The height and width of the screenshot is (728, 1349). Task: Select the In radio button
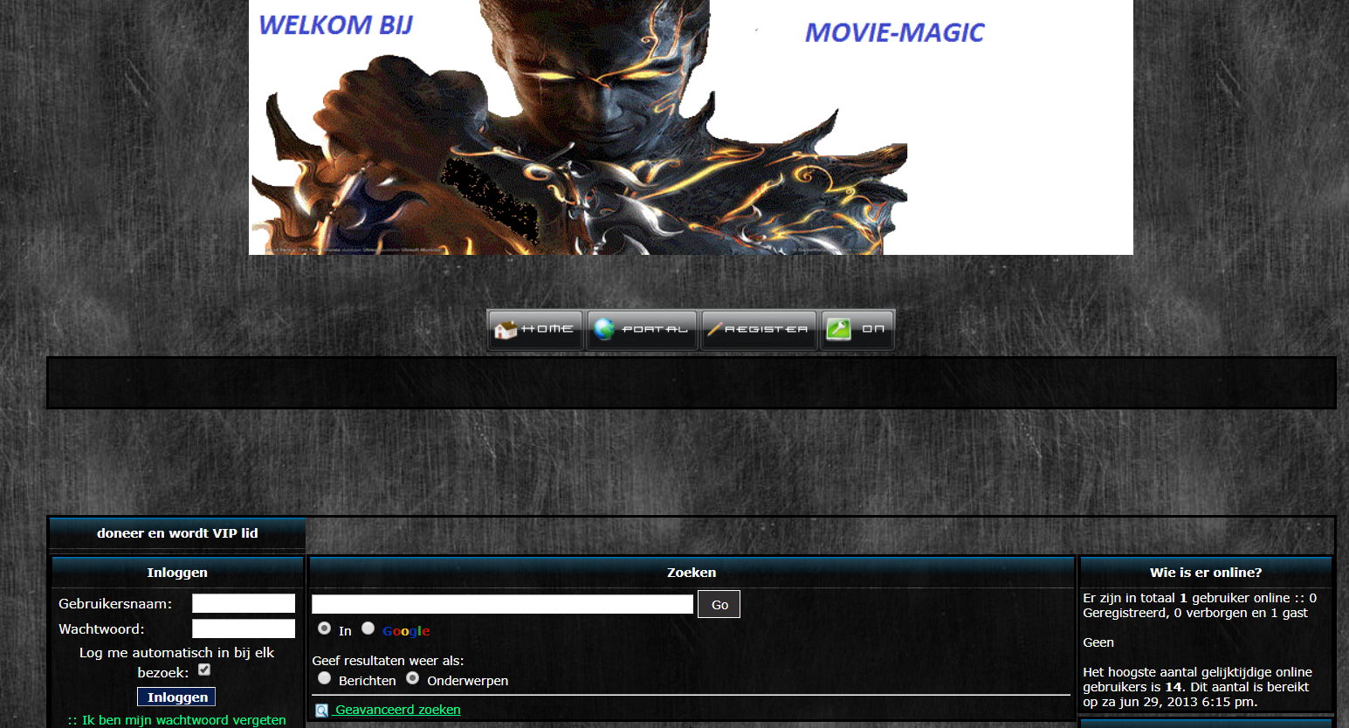coord(324,628)
